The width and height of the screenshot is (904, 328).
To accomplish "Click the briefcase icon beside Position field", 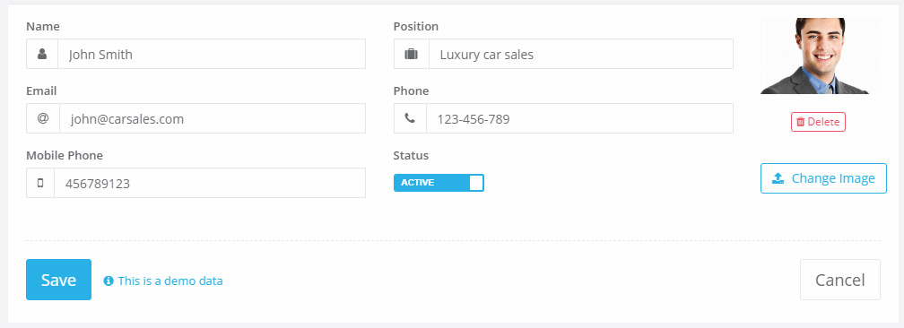I will point(411,54).
